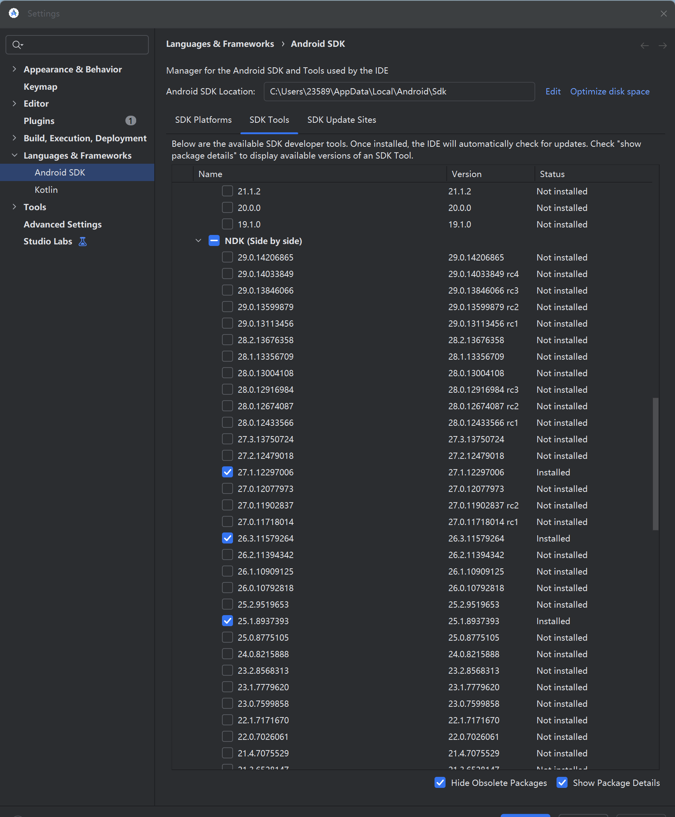This screenshot has height=817, width=675.
Task: Expand the Editor section
Action: coord(15,104)
